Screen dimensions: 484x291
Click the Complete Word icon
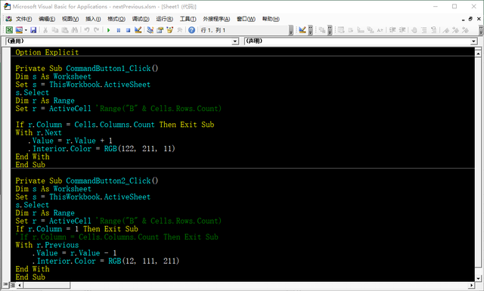pos(380,30)
